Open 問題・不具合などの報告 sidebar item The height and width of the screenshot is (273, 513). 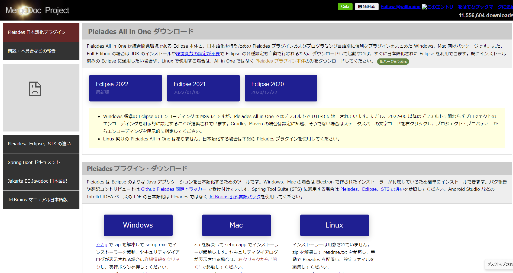41,51
